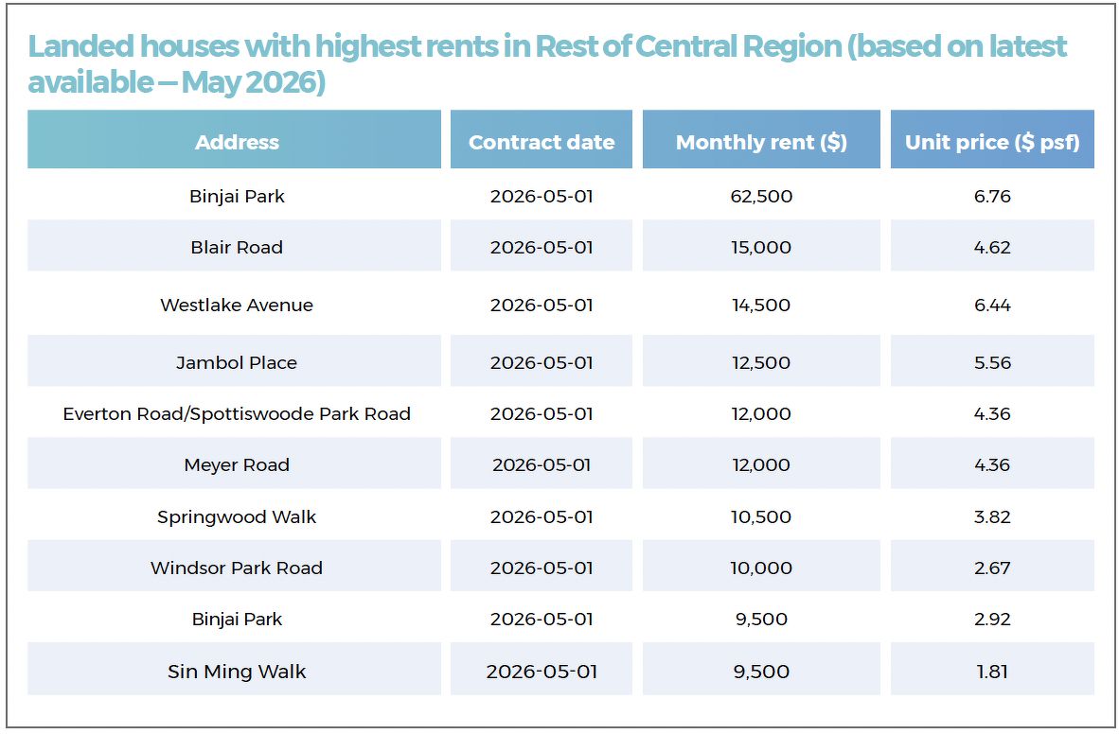The height and width of the screenshot is (734, 1119).
Task: Click the 62,500 monthly rent value
Action: [x=761, y=196]
